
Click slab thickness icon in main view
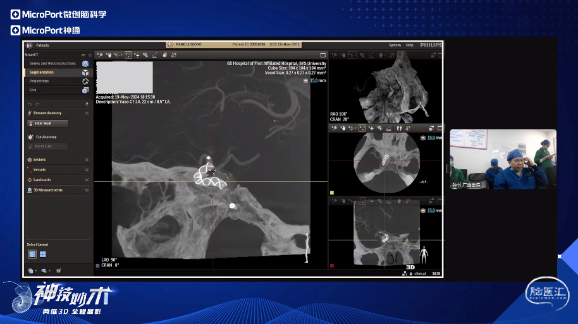[305, 81]
